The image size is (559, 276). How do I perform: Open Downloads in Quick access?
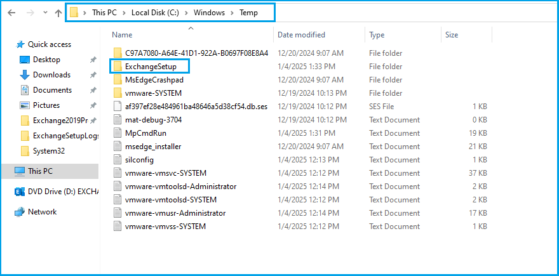tap(51, 75)
